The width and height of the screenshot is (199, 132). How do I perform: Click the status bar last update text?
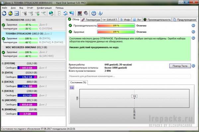tap(38, 129)
